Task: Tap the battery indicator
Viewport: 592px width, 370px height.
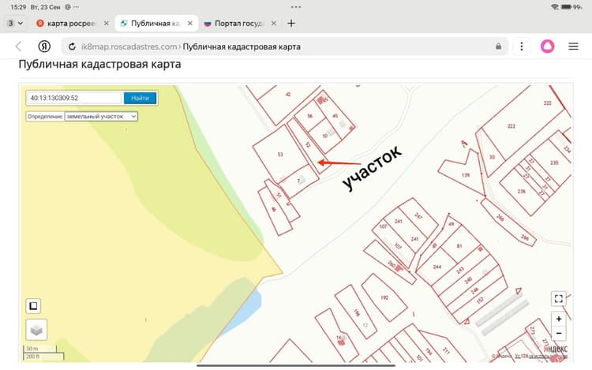Action: [567, 7]
